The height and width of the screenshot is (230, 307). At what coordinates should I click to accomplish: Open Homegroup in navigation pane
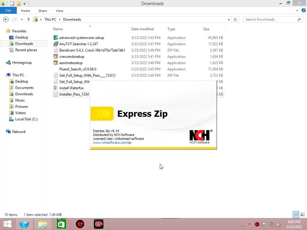pos(22,63)
